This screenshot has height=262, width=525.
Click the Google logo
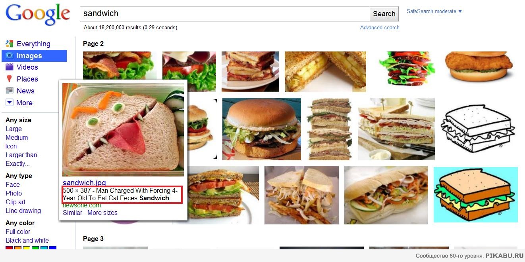[x=38, y=15]
